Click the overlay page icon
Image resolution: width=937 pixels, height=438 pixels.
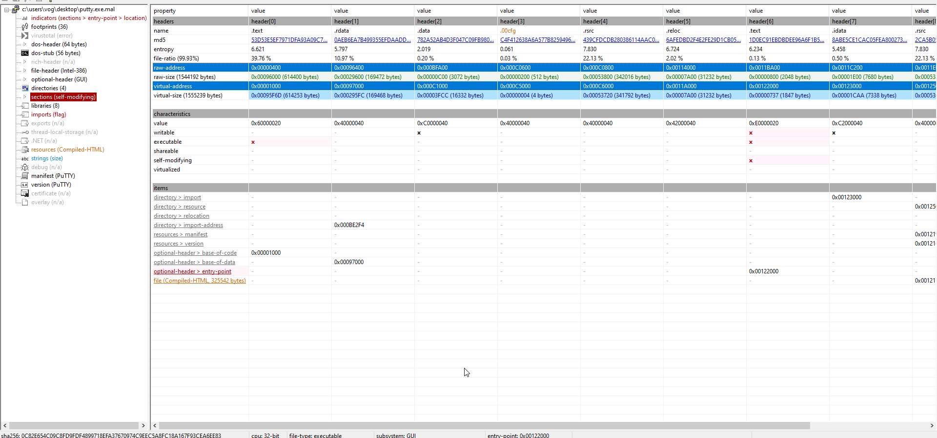[x=24, y=202]
